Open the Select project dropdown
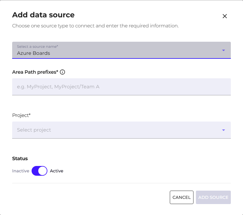Screen dimensions: 243x215 (122, 130)
